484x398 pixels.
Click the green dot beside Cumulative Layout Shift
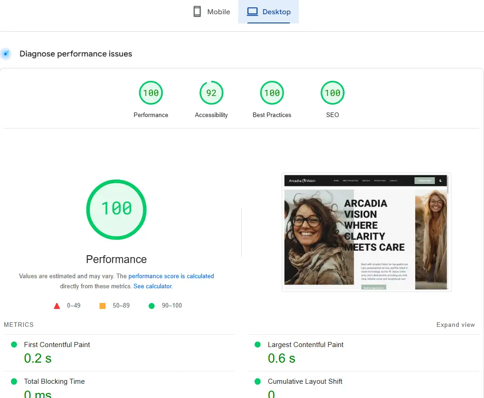click(258, 381)
